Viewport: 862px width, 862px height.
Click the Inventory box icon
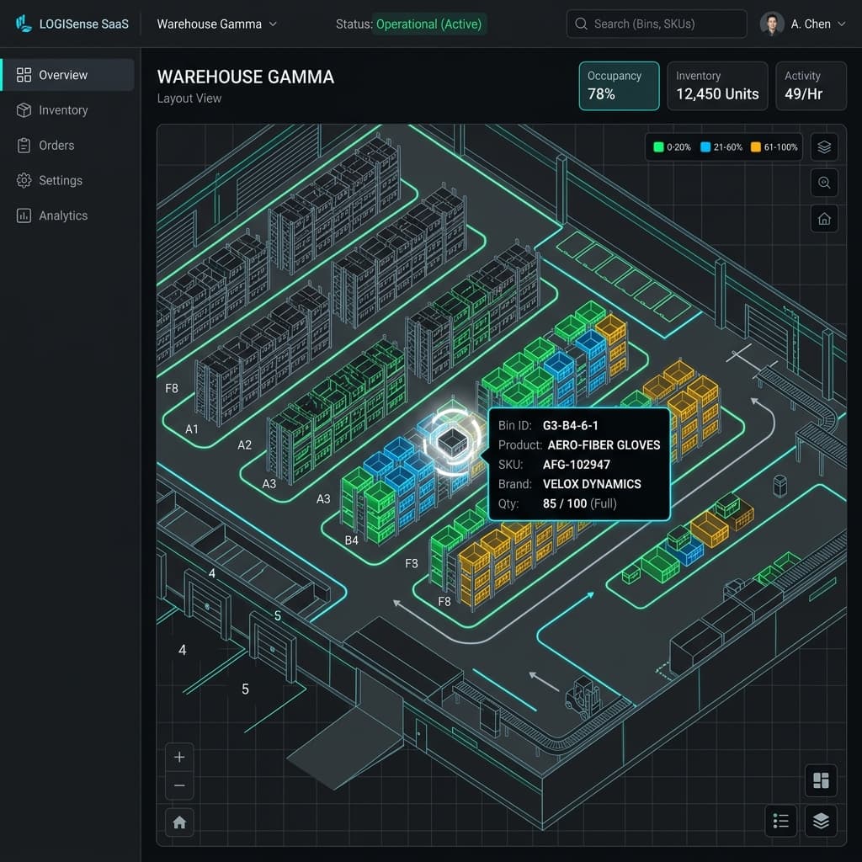[x=24, y=110]
